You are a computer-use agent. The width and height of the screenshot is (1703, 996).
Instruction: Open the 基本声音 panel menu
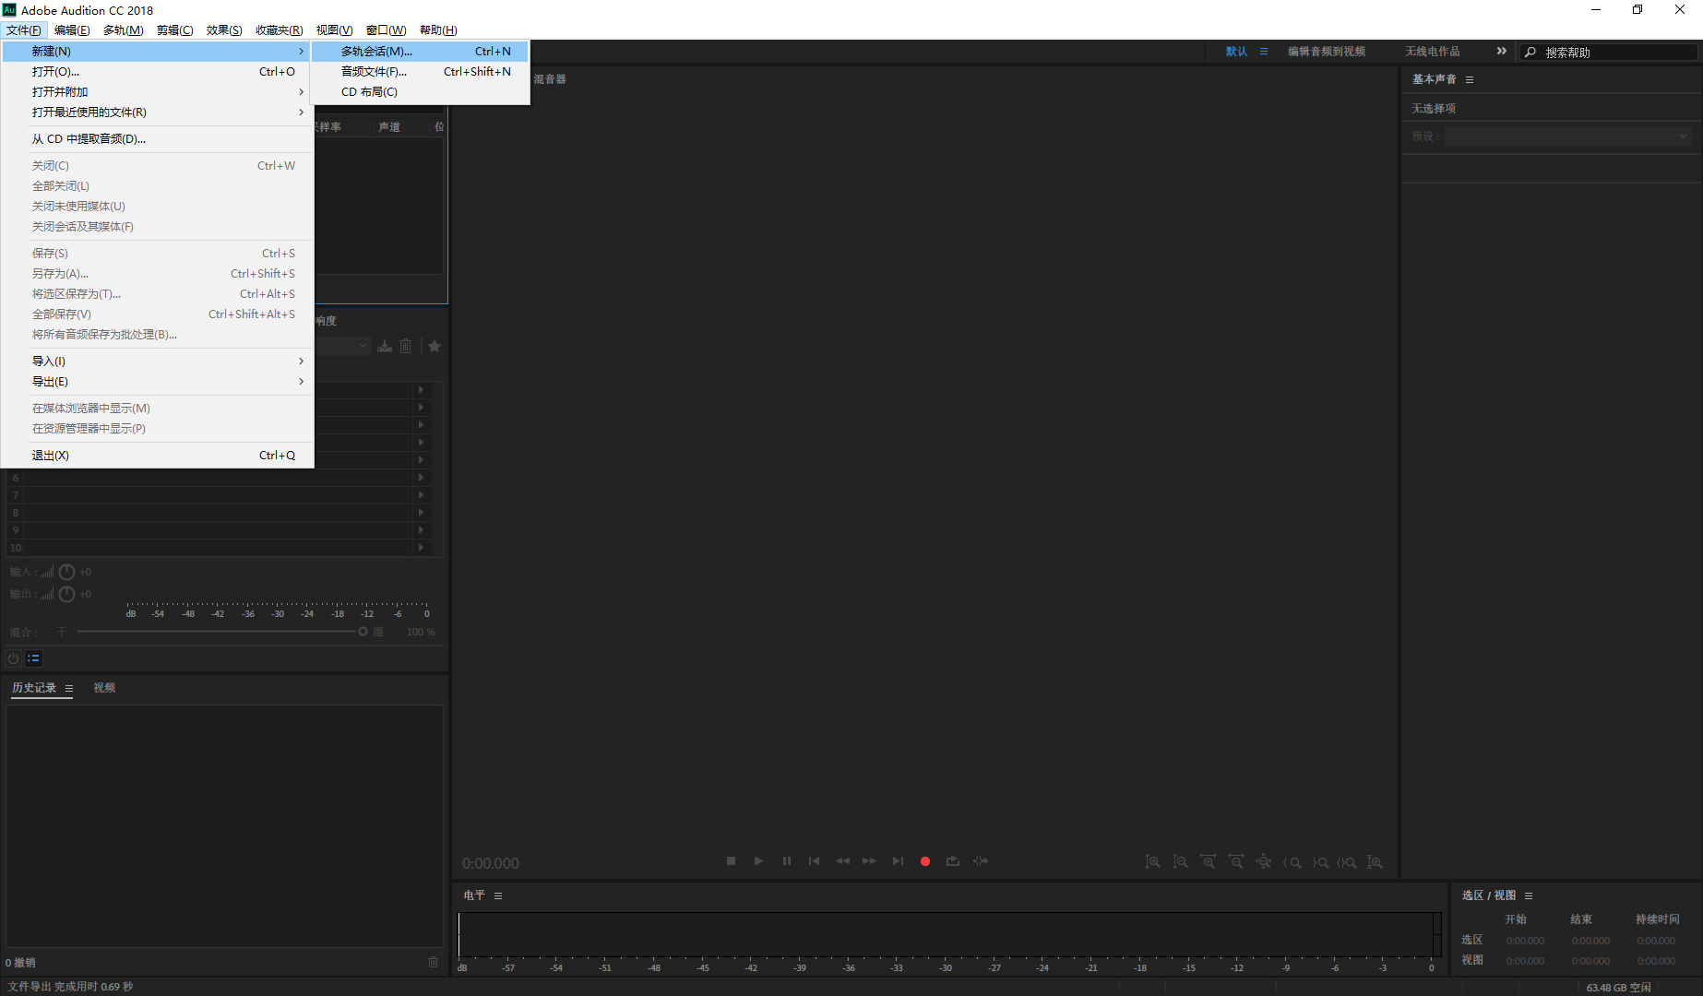(x=1470, y=80)
